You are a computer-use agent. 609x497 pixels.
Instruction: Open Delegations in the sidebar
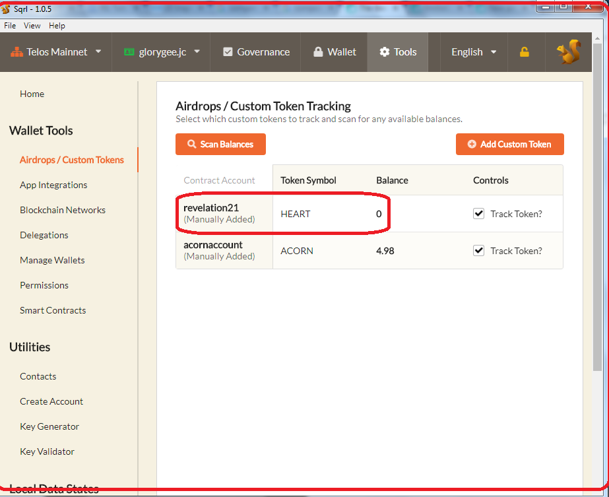point(44,235)
